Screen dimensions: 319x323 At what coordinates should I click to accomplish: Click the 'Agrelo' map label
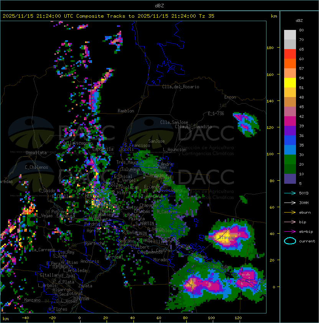coord(94,231)
